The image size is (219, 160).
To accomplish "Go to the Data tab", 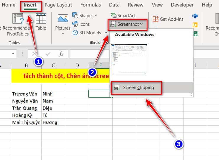I will click(114, 5).
